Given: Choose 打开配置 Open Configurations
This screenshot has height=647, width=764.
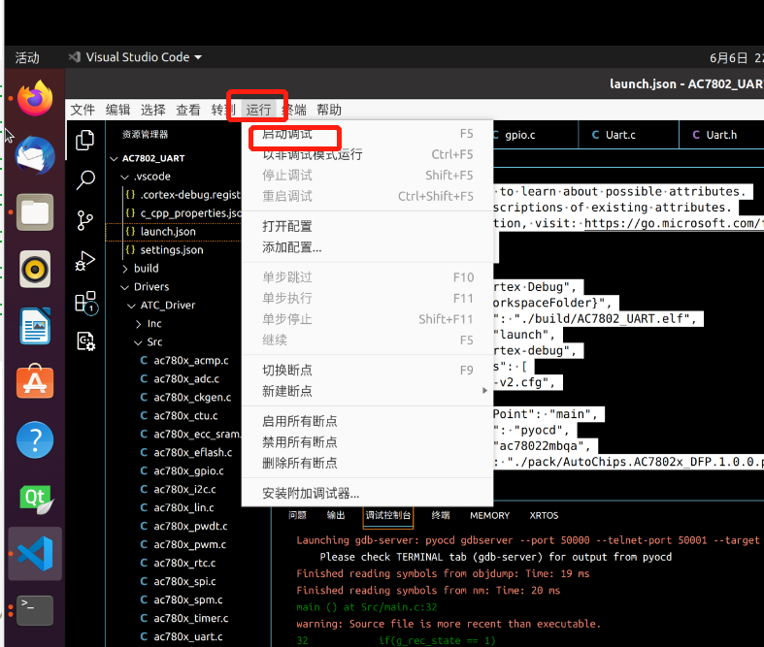Looking at the screenshot, I should pos(367,226).
